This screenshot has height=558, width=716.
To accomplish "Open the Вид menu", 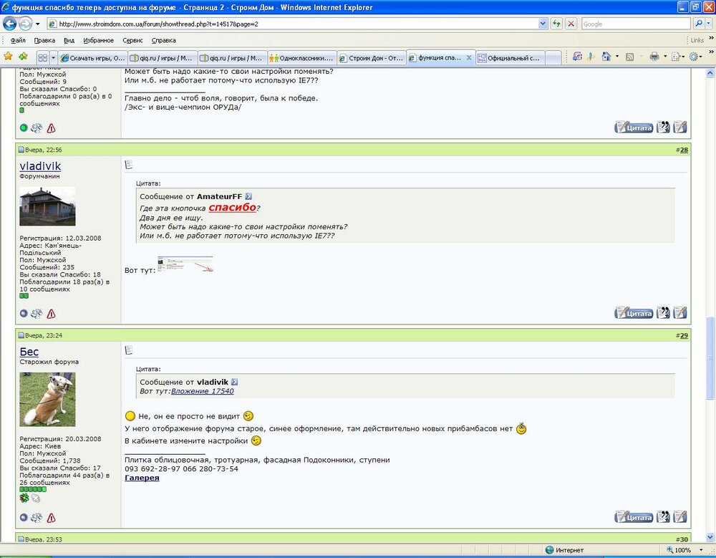I will [69, 40].
